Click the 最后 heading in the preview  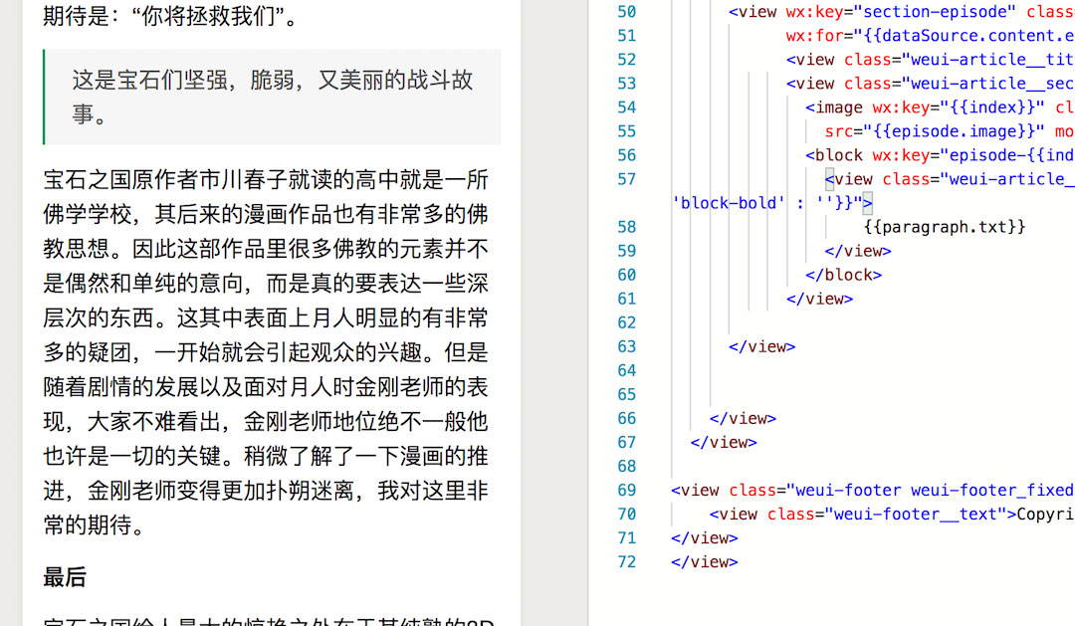[65, 576]
